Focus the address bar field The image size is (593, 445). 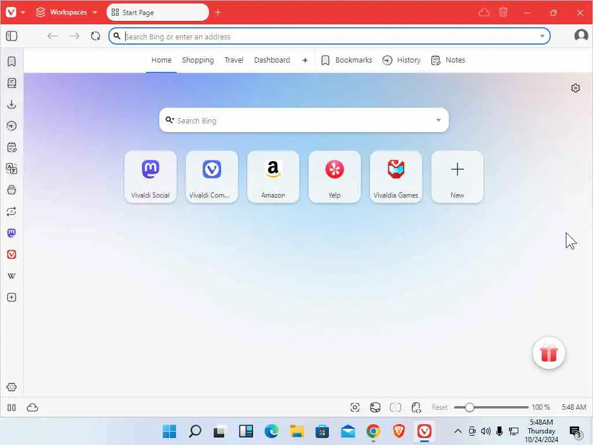point(329,37)
